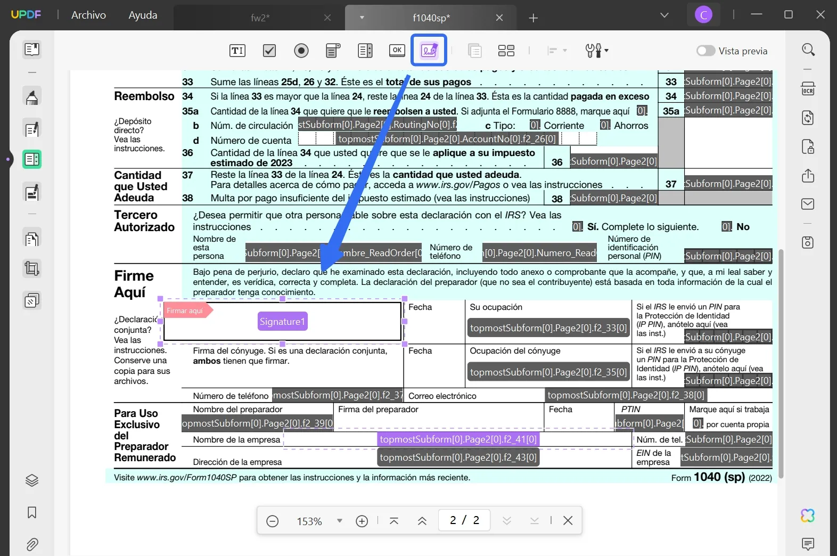Viewport: 837px width, 556px height.
Task: Select the Su ocupación field f2_33[0]
Action: 548,328
